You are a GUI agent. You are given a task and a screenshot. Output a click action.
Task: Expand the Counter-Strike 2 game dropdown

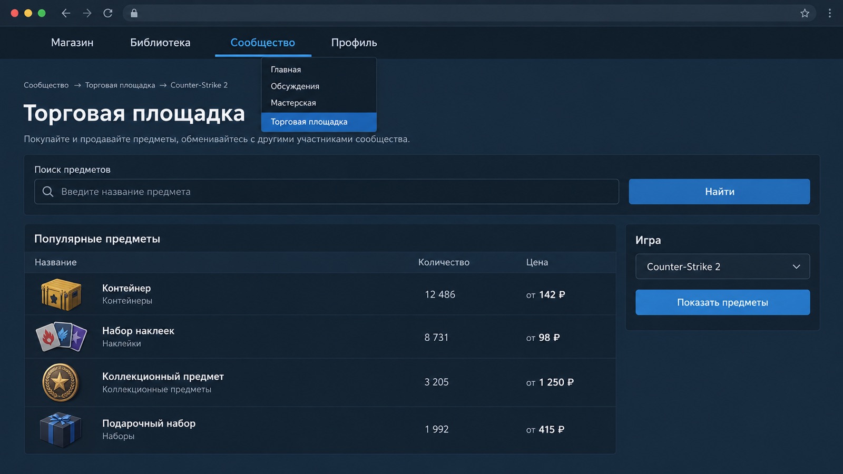722,266
